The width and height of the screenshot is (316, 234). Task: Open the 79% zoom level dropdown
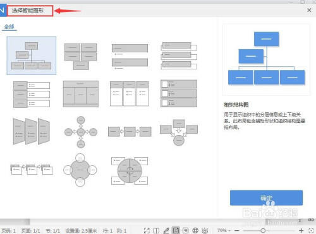point(224,230)
